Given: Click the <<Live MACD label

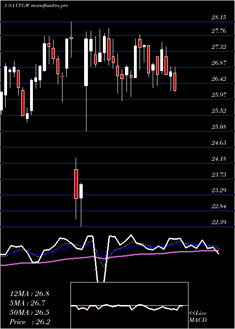Looking at the screenshot, I should click(x=198, y=317).
